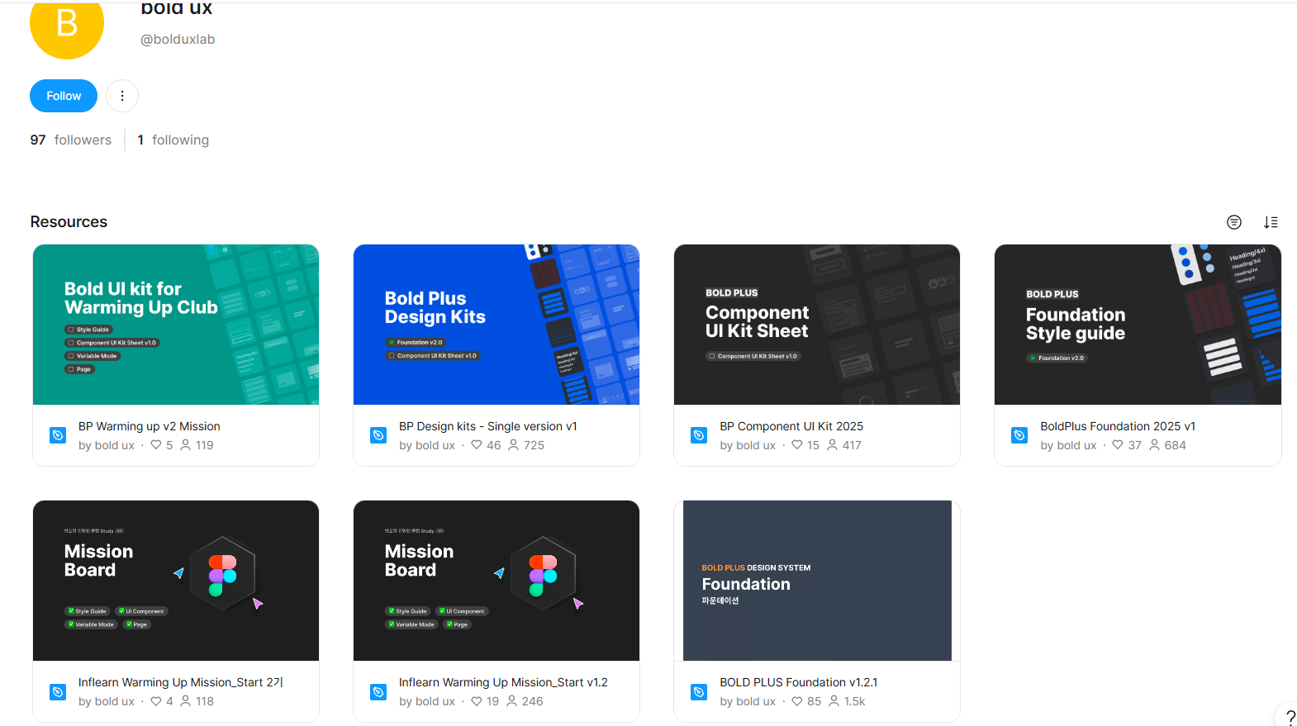Click file type icon on BoldPlus Foundation 2025 v1
Viewport: 1297px width, 726px height.
tap(1019, 435)
